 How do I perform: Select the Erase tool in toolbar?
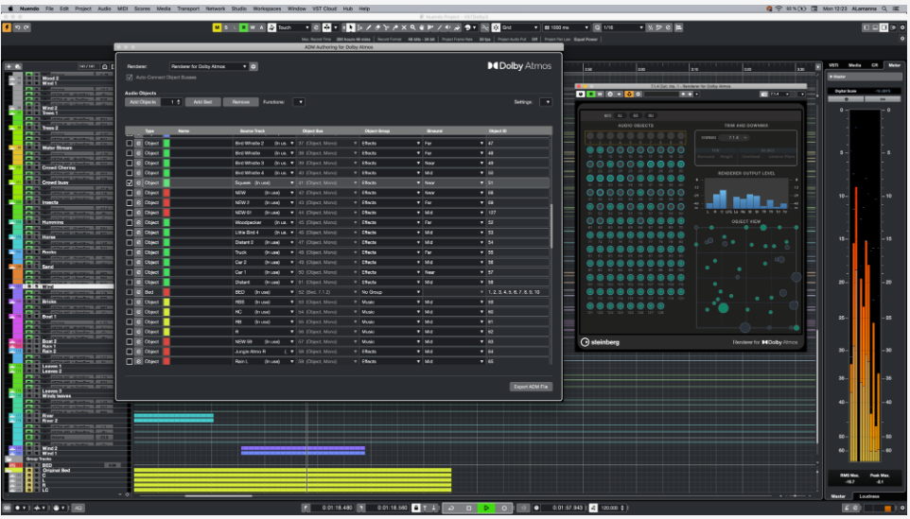pos(377,27)
